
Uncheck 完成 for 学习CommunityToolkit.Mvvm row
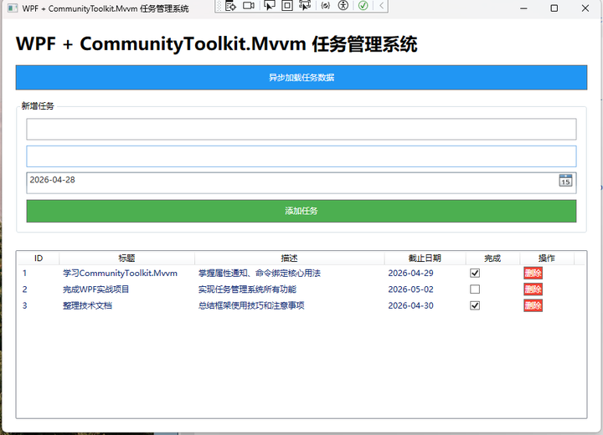click(475, 274)
